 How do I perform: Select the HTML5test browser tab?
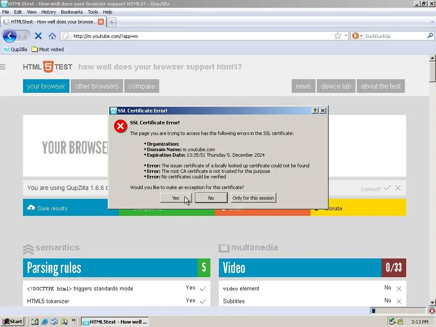(x=53, y=22)
